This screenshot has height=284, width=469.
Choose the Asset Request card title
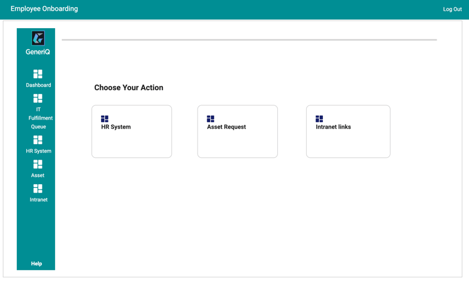tap(226, 127)
